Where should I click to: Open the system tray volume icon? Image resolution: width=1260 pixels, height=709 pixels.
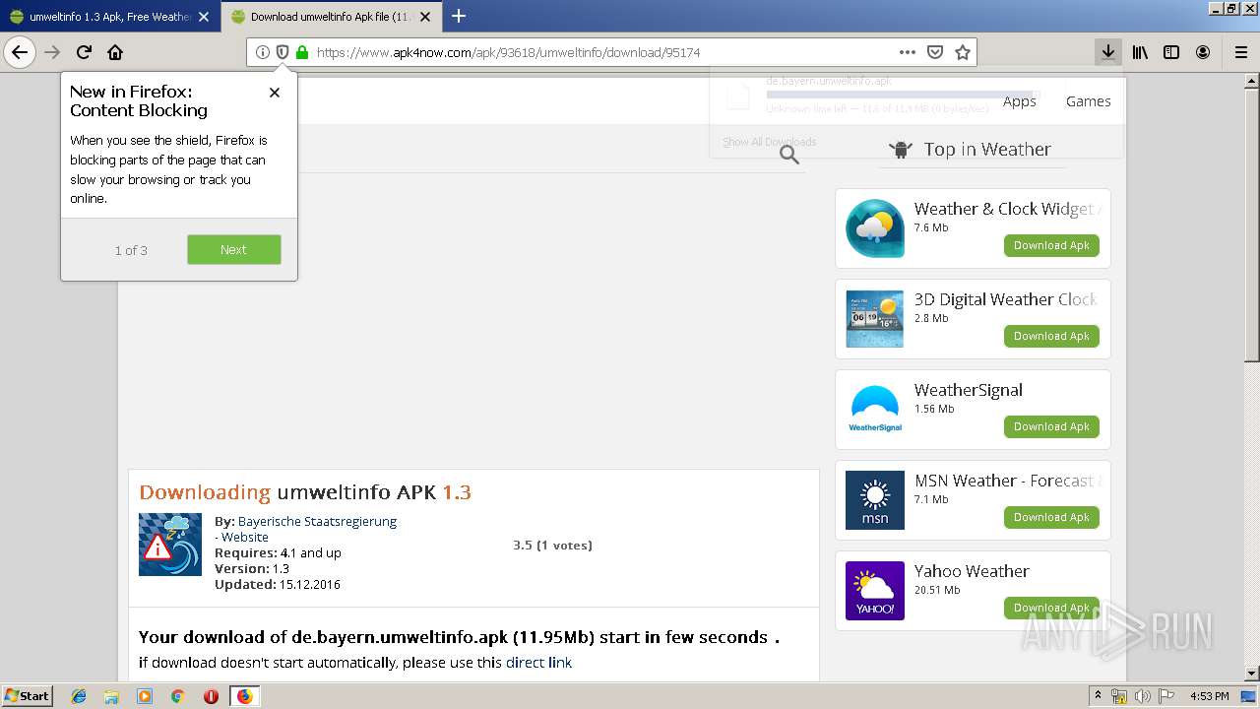(1142, 696)
